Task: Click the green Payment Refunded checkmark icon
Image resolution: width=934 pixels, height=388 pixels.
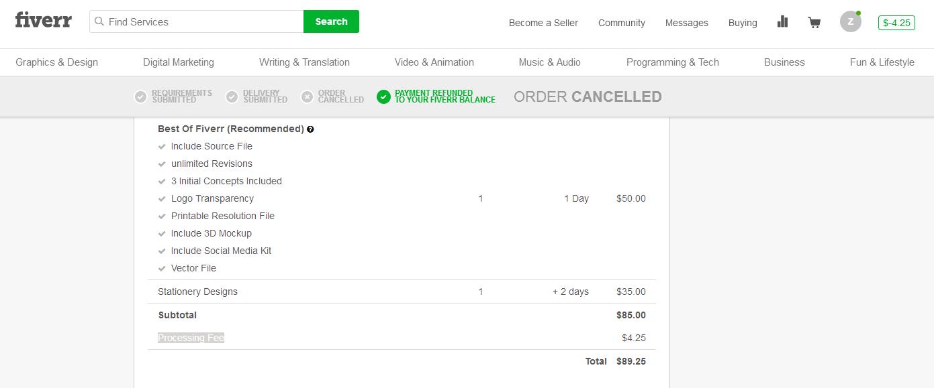Action: 383,97
